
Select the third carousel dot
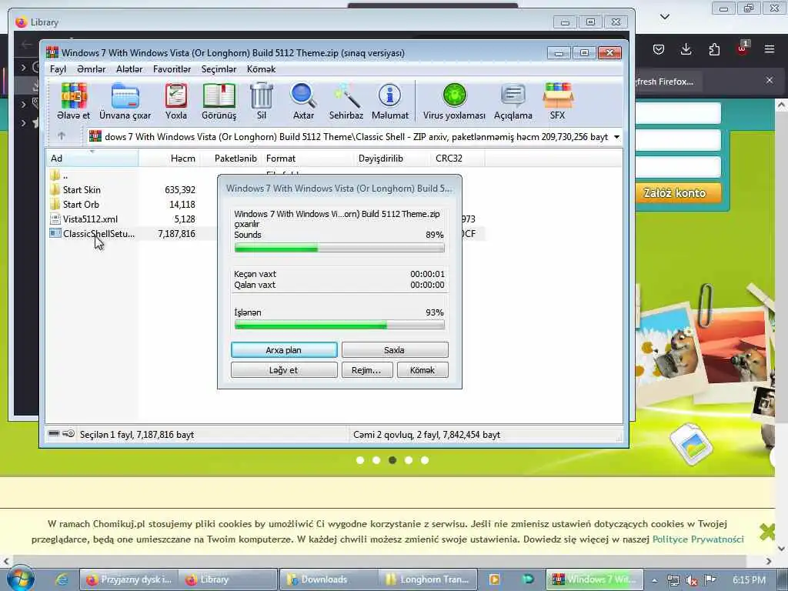(x=392, y=460)
